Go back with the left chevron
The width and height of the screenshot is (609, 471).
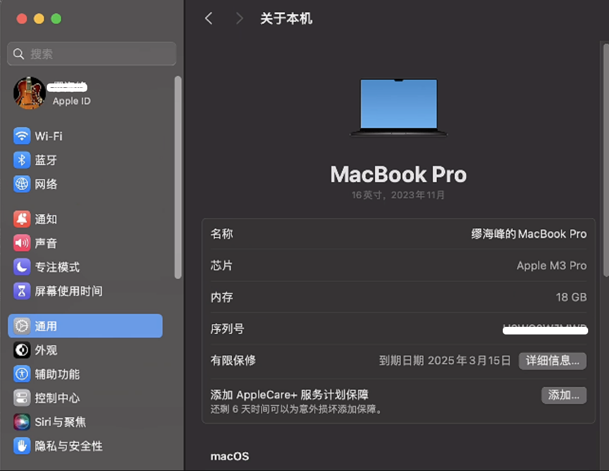[x=209, y=18]
